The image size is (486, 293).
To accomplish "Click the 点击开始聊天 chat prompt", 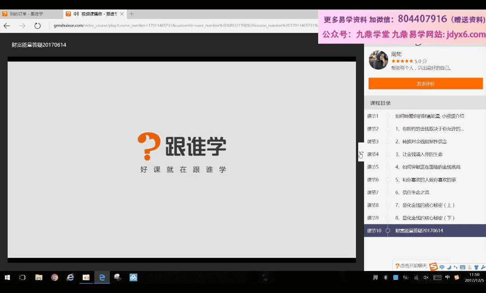I will pos(410,266).
